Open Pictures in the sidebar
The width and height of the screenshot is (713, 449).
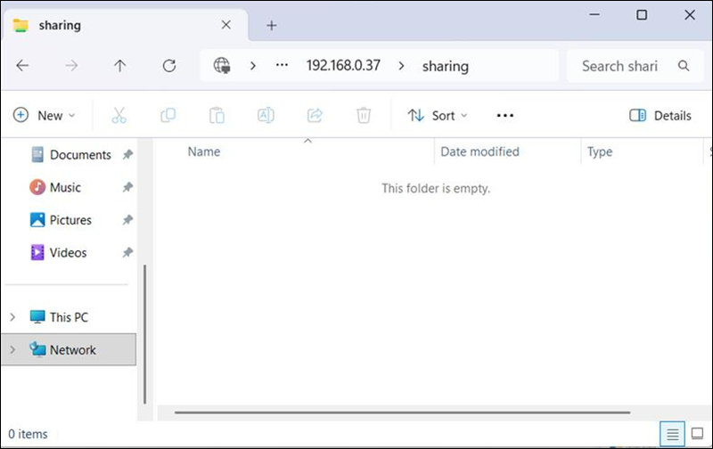(61, 220)
